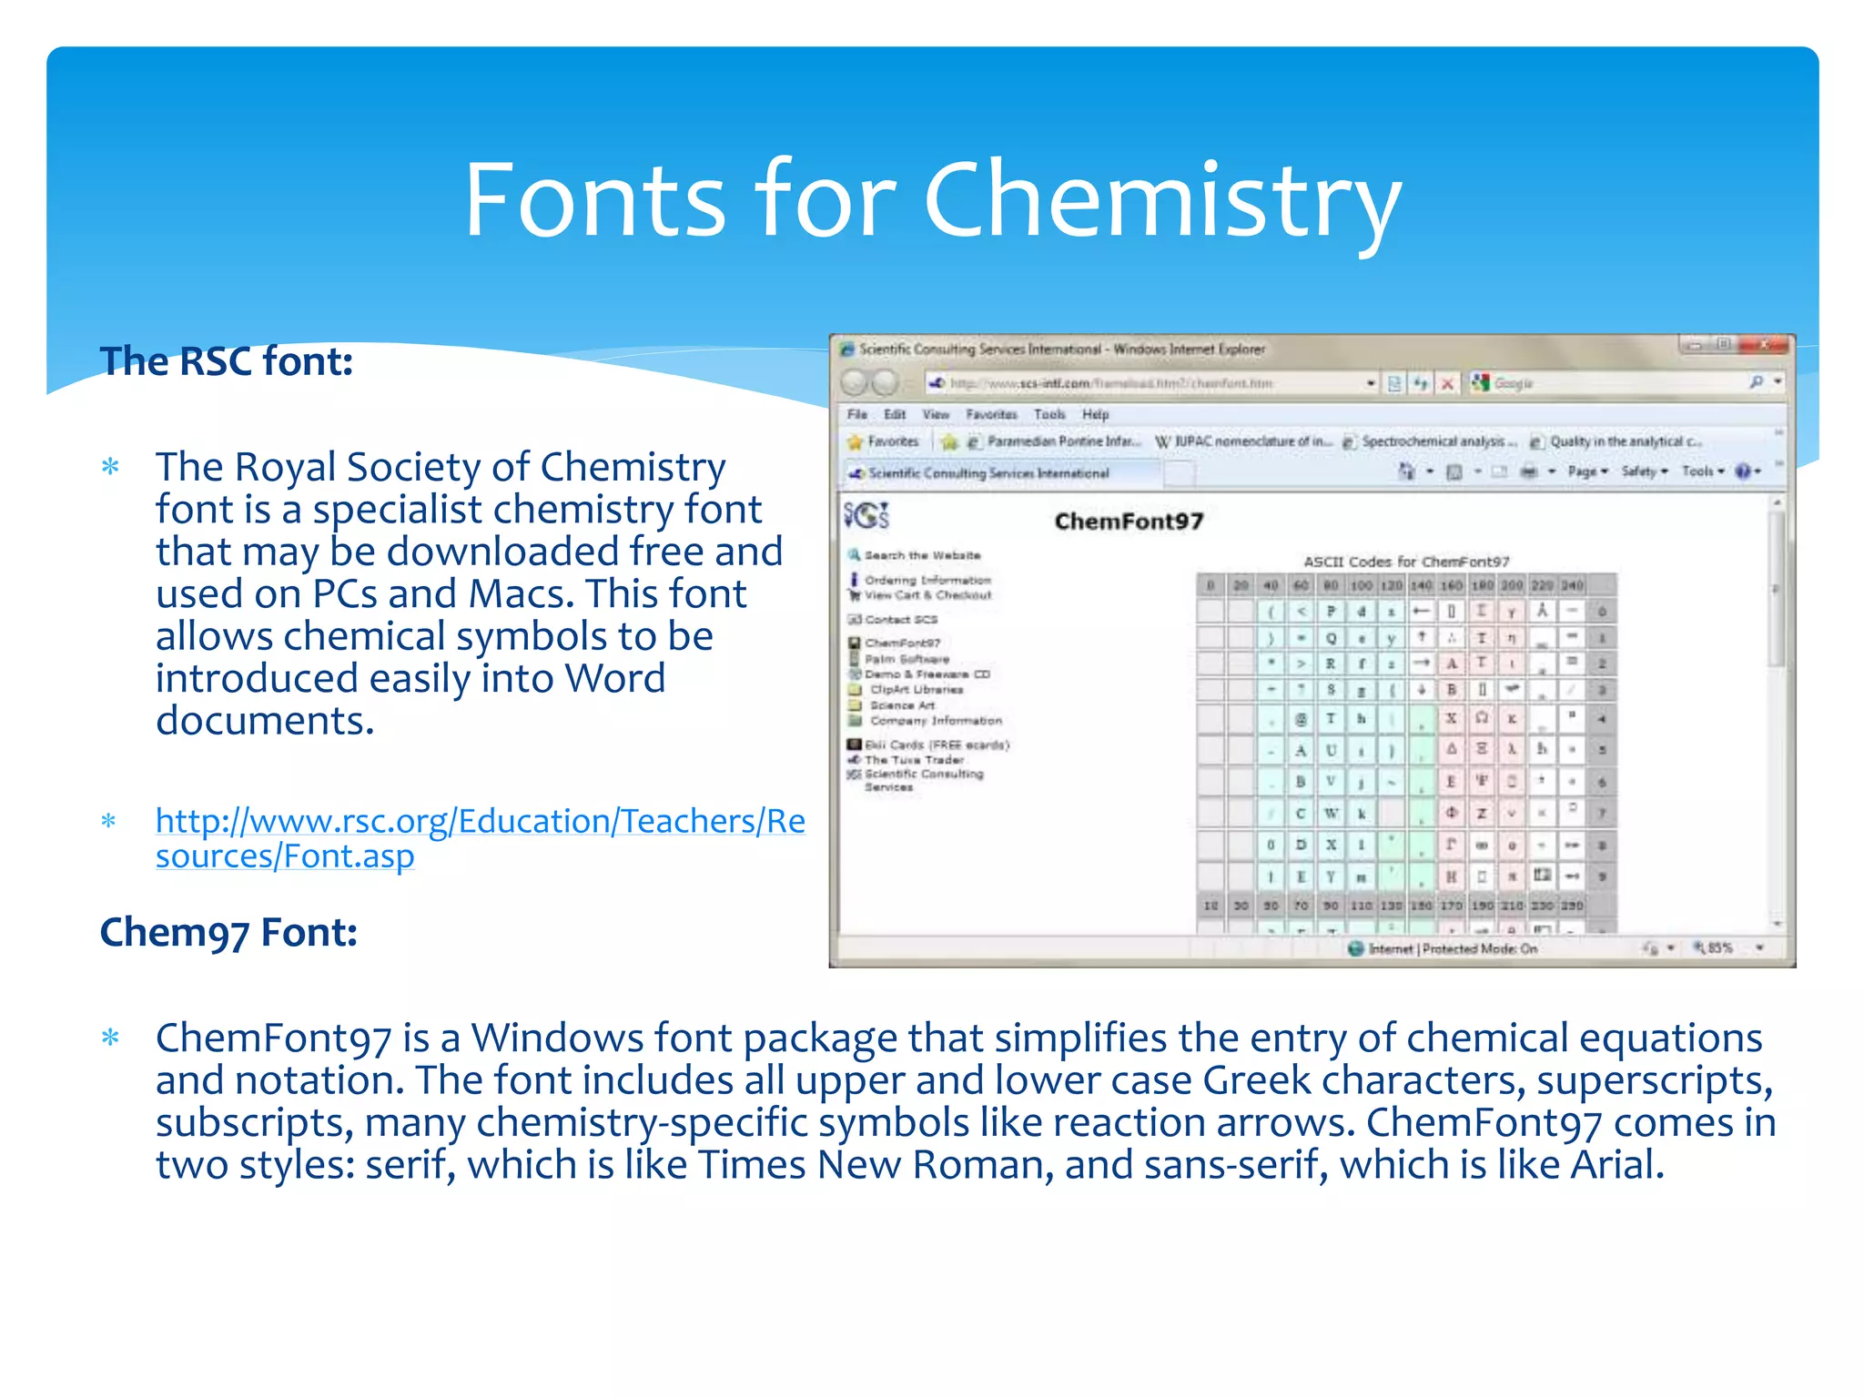Click the Science Art folder link

[902, 705]
